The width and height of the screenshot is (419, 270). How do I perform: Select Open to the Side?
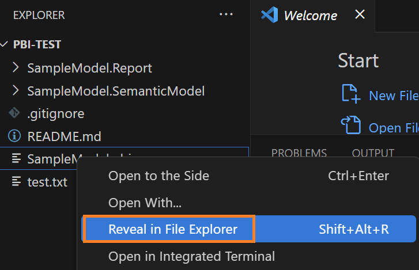[x=158, y=176]
